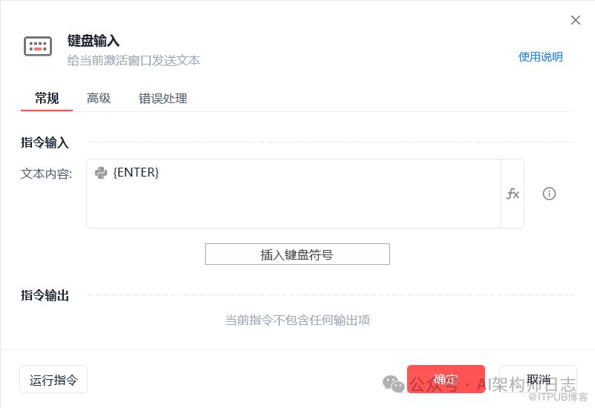The height and width of the screenshot is (408, 595).
Task: Click the 指令输出 section heading
Action: tap(45, 295)
